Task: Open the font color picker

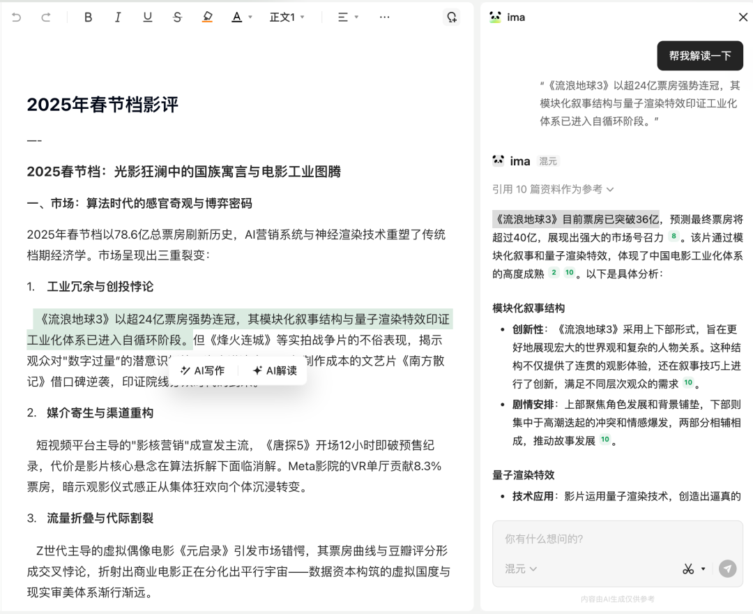Action: click(x=237, y=17)
